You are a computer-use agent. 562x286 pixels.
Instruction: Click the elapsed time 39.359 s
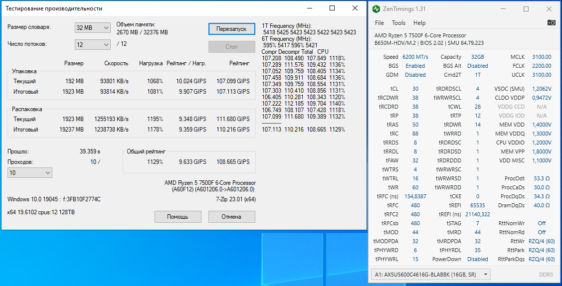pos(90,151)
